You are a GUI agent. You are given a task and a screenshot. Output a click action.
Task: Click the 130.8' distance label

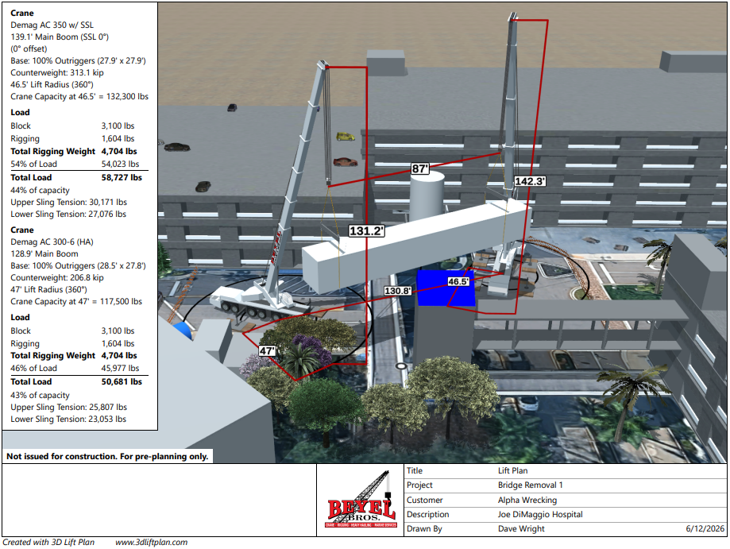click(398, 291)
